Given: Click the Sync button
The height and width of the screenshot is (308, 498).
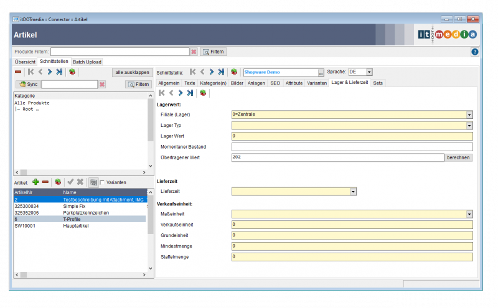Looking at the screenshot, I should click(27, 84).
